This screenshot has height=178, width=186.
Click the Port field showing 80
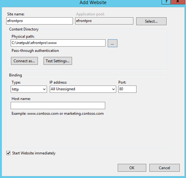click(x=127, y=89)
